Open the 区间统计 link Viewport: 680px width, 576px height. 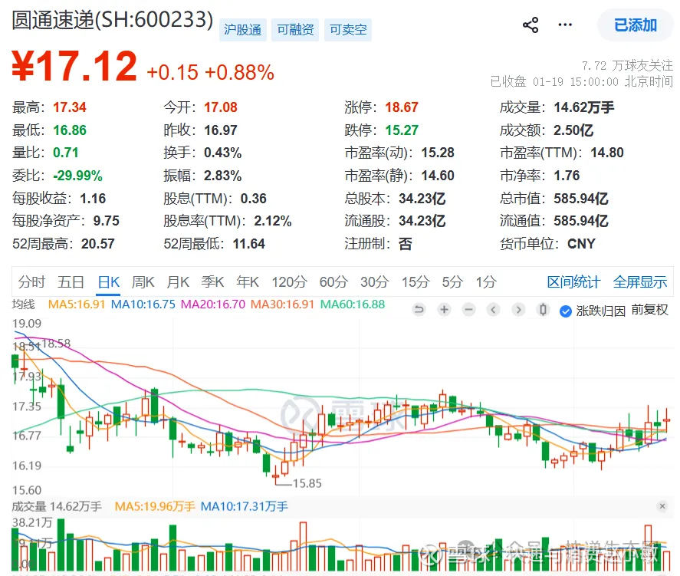pos(573,282)
